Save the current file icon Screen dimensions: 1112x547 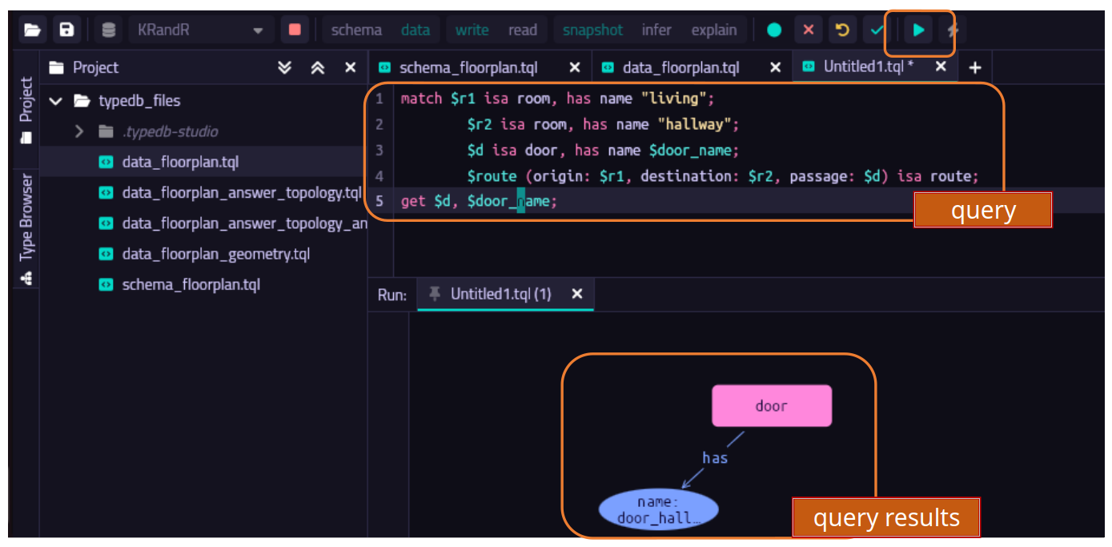pos(66,30)
